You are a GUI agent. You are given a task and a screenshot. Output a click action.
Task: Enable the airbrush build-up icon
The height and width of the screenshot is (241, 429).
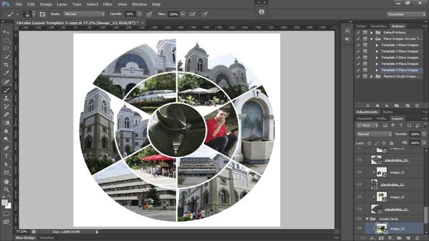[x=192, y=14]
